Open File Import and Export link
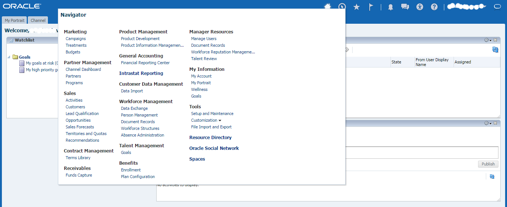The height and width of the screenshot is (207, 507). click(x=211, y=127)
